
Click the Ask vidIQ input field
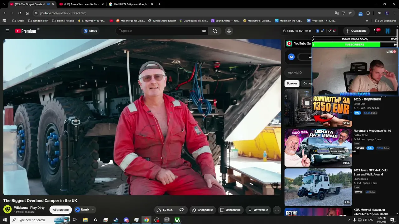298,73
